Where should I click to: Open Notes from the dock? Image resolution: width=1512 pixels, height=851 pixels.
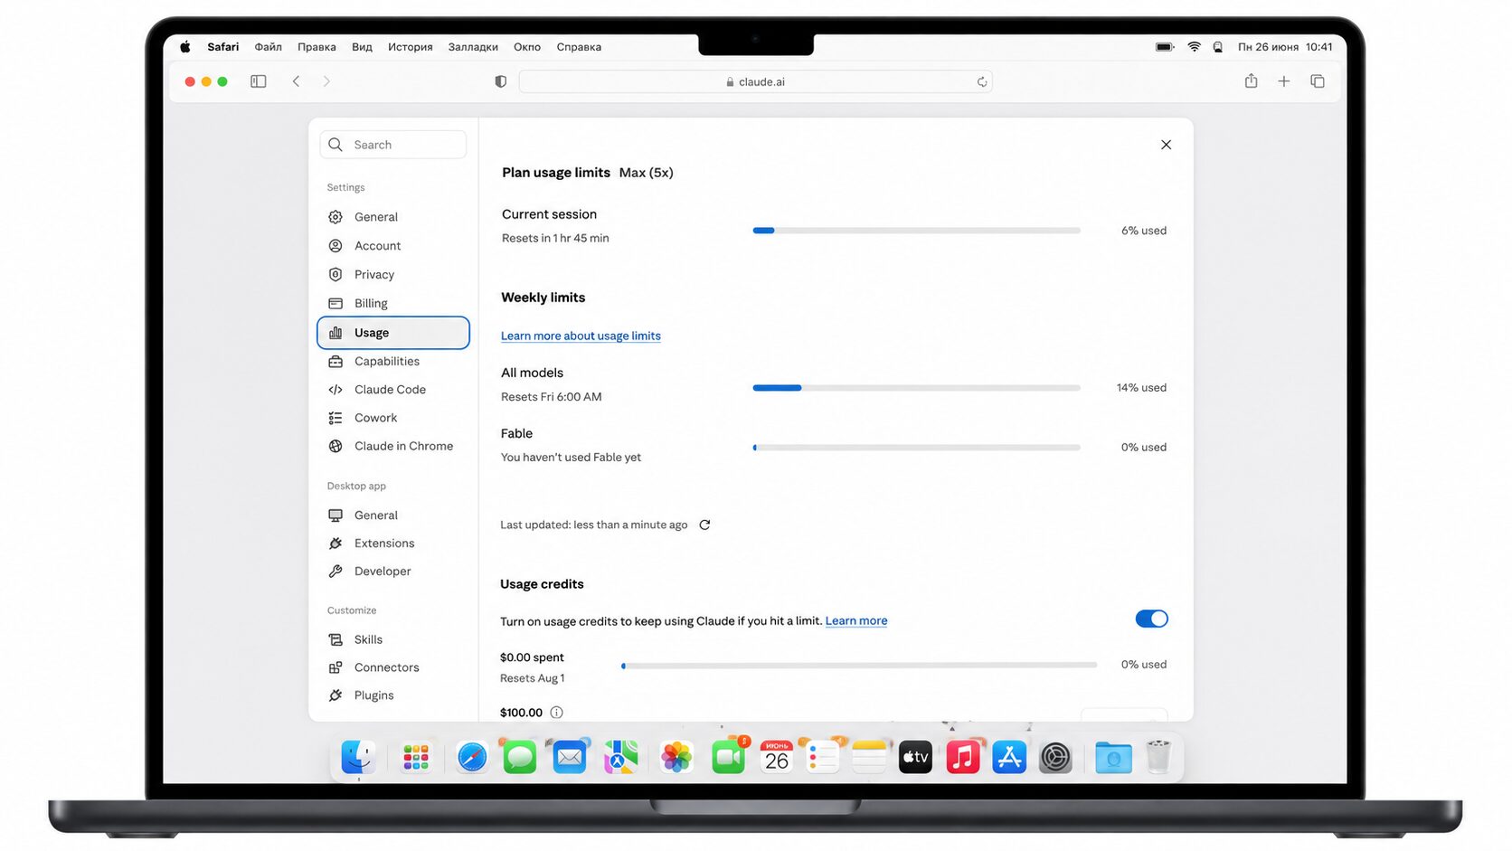click(869, 757)
